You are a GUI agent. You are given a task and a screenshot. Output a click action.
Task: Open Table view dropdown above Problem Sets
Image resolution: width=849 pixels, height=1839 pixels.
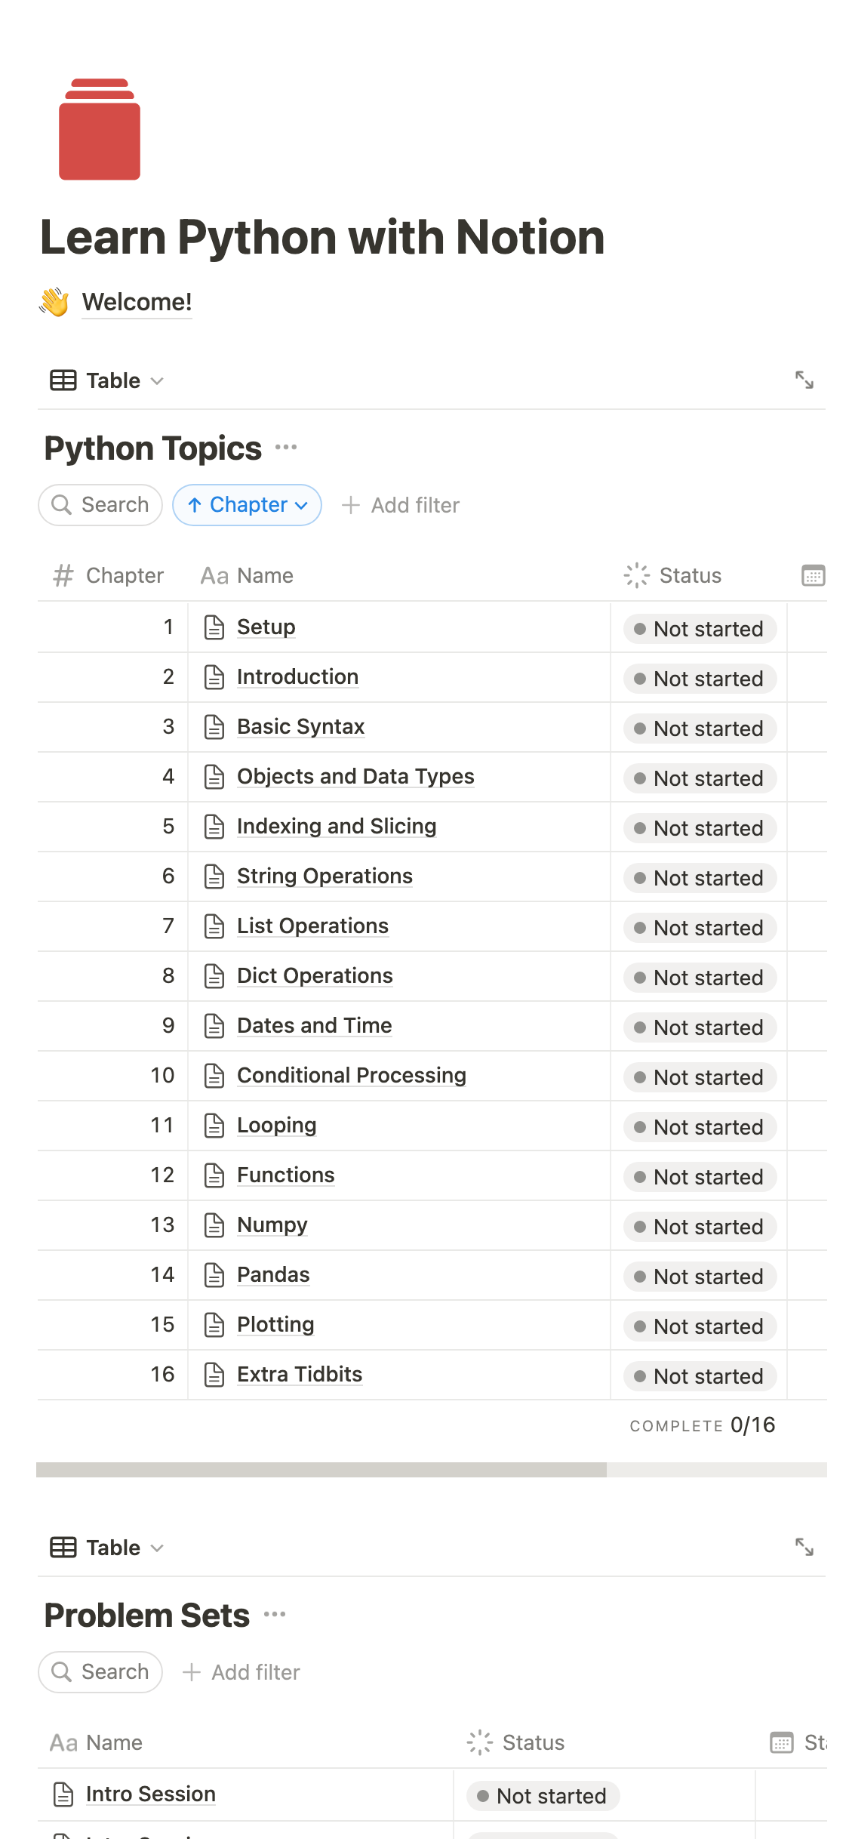107,1548
